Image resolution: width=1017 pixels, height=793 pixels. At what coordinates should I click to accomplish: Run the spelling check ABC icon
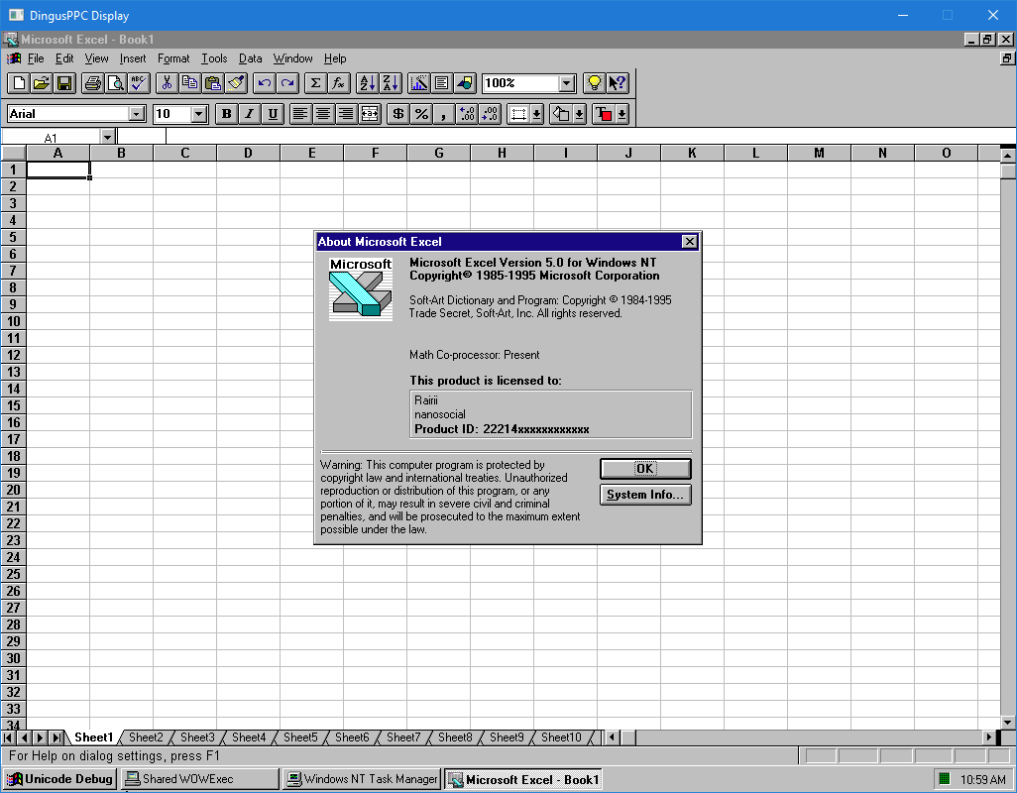click(138, 83)
